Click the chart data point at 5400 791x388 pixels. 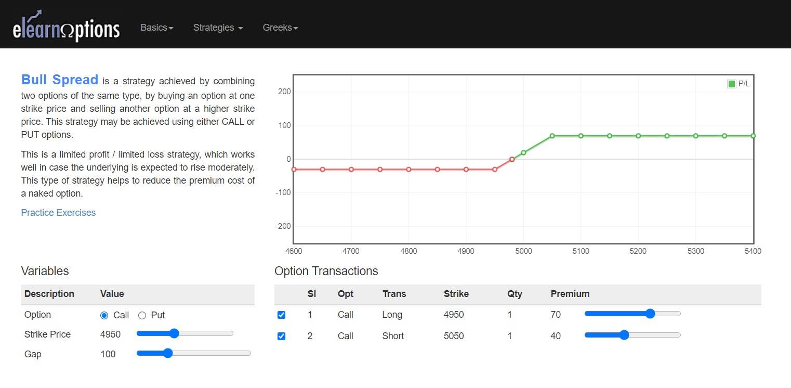click(x=753, y=136)
